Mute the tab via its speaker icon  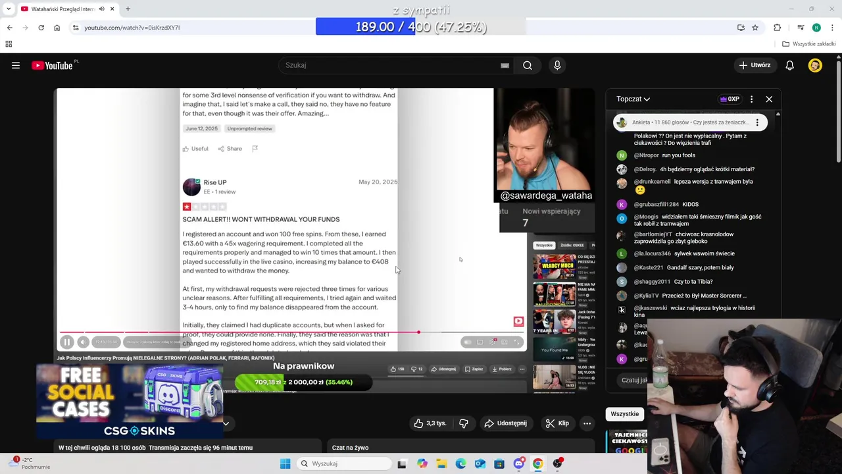pos(101,9)
